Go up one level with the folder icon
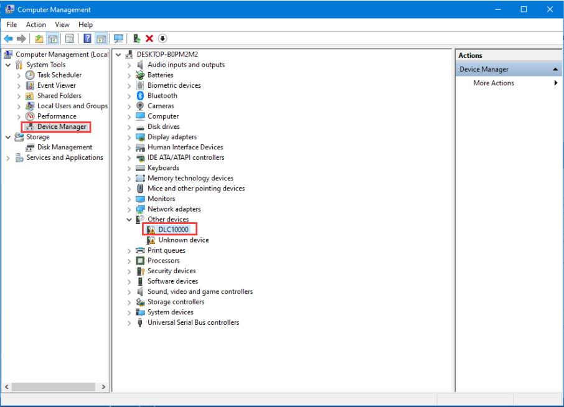This screenshot has height=407, width=564. point(39,39)
